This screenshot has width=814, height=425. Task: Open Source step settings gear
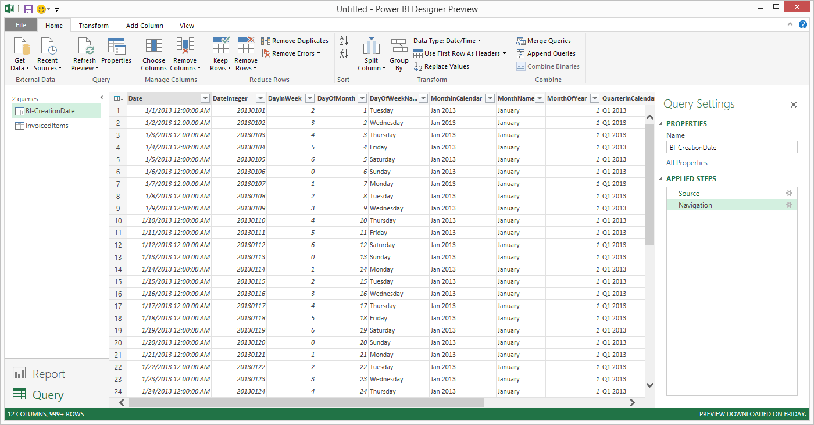pyautogui.click(x=789, y=193)
